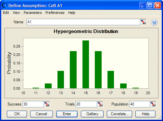163x121 pixels.
Task: Select the chart bar at value 18
Action: point(123,86)
